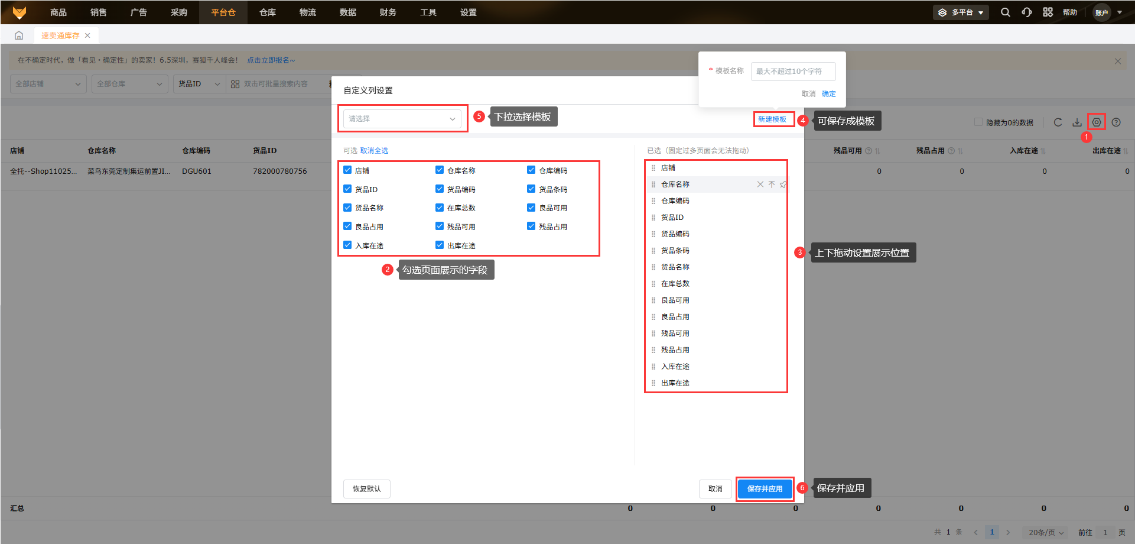This screenshot has height=544, width=1135.
Task: Toggle the 在库总数 field checkbox
Action: (440, 208)
